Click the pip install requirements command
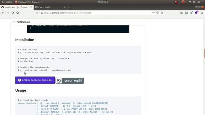This screenshot has width=205, height=115. click(45, 70)
